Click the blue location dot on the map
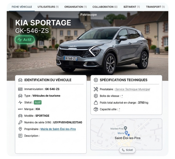The width and height of the screenshot is (175, 159). [x=129, y=135]
